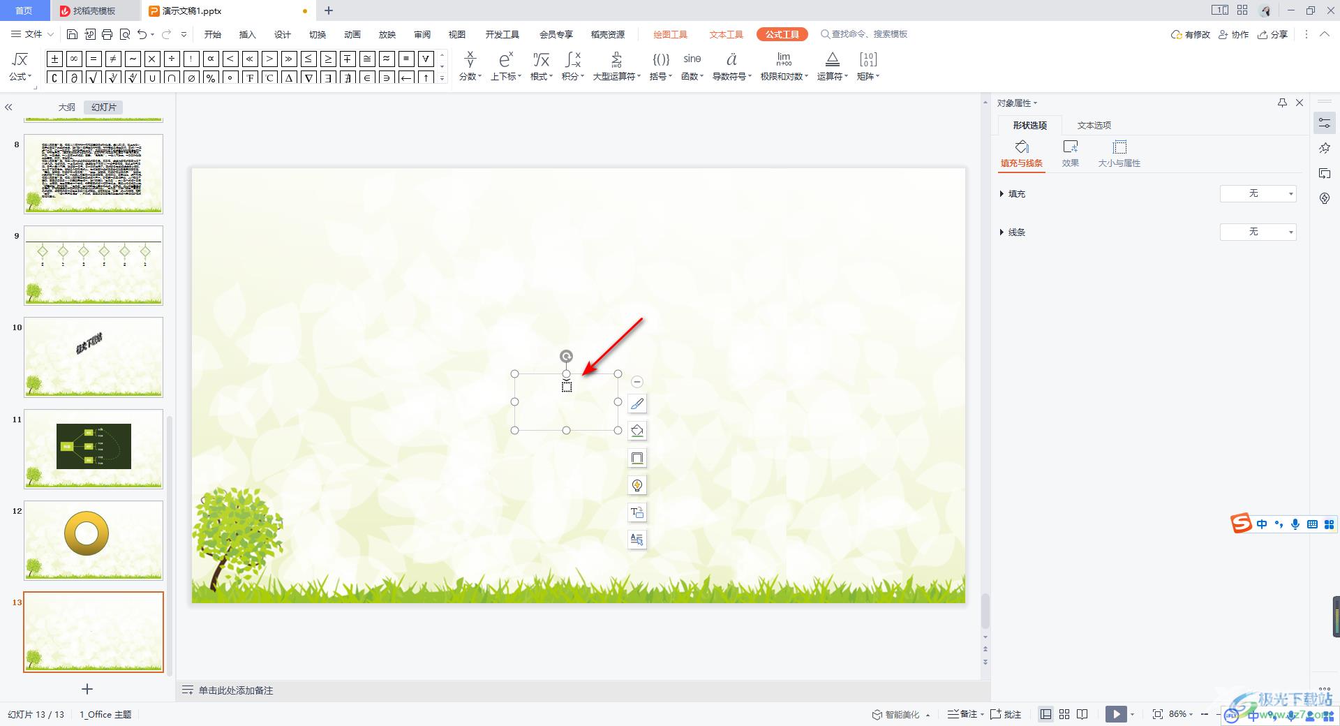Close the Object Properties pane
Screen dimensions: 1340x726
click(x=1300, y=103)
